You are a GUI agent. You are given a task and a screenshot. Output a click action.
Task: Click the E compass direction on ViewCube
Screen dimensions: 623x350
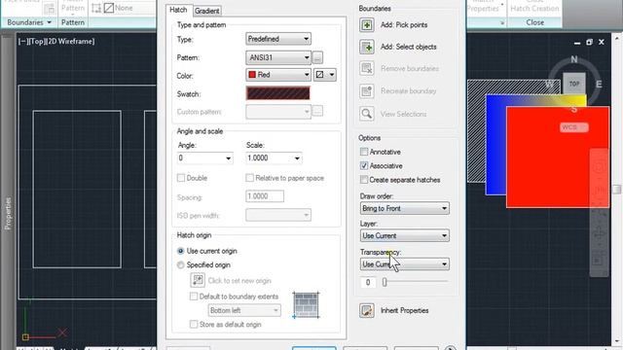(x=599, y=85)
